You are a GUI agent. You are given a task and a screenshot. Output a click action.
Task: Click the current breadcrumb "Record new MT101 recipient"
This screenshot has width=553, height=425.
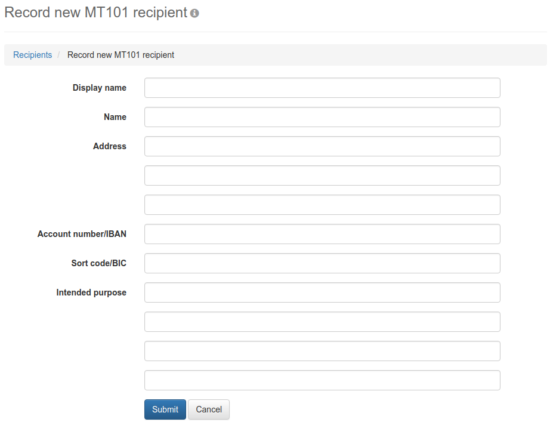pyautogui.click(x=121, y=55)
